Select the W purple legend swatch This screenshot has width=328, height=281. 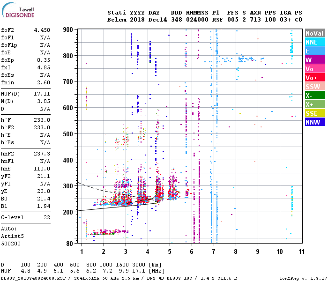pos(315,60)
